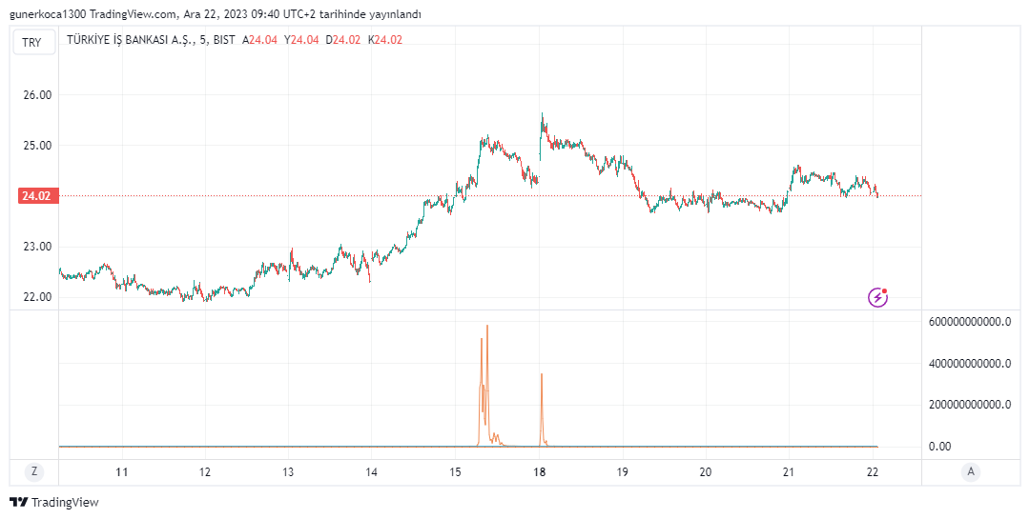
Task: Open the TRY currency selector
Action: coord(32,42)
